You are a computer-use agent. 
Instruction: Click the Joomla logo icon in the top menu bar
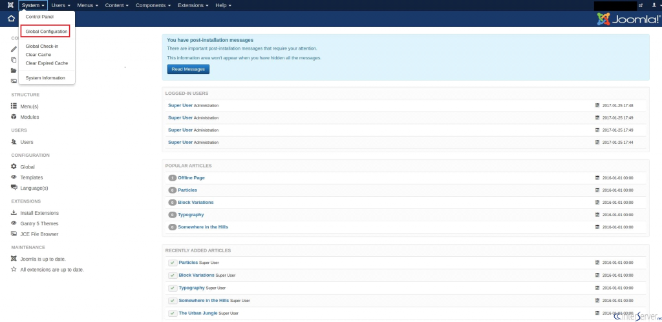pyautogui.click(x=10, y=5)
